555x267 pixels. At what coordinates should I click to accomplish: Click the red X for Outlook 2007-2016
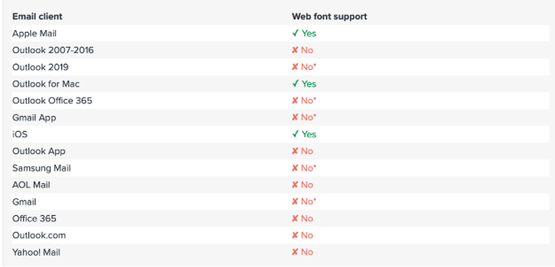coord(295,50)
